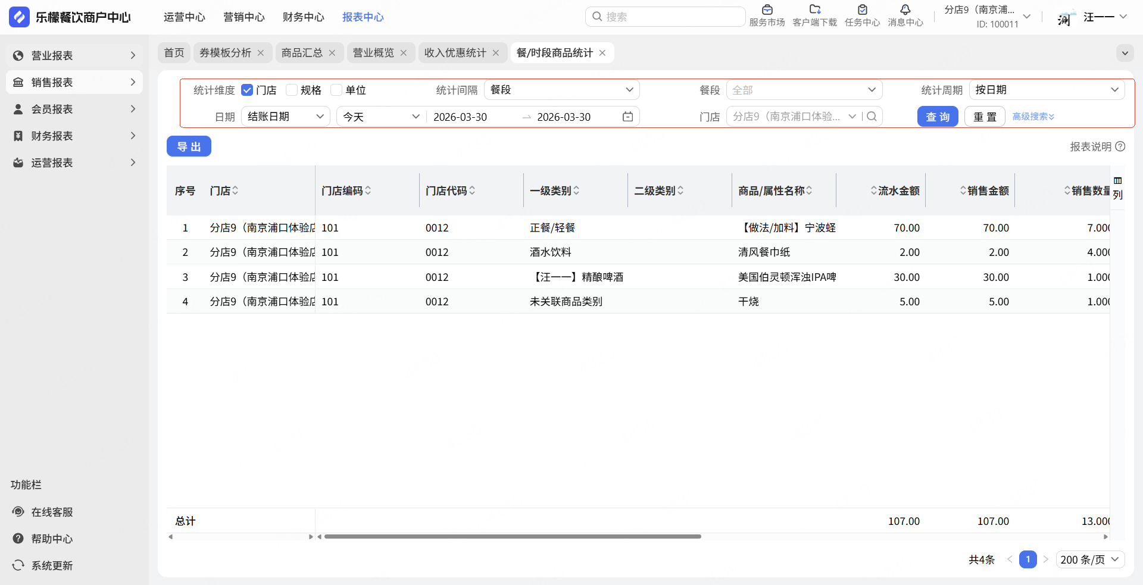Open the 统计间隔 餐段 dropdown

[x=561, y=90]
